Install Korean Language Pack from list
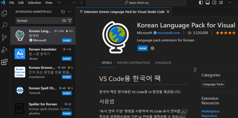Image resolution: width=238 pixels, height=118 pixels. (x=67, y=40)
